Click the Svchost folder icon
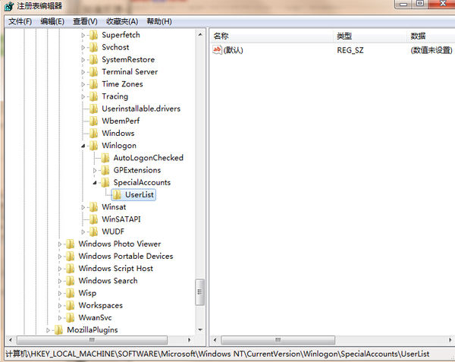 (x=93, y=47)
